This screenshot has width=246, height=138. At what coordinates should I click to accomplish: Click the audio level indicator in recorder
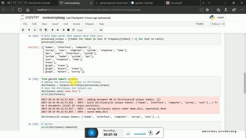128,133
